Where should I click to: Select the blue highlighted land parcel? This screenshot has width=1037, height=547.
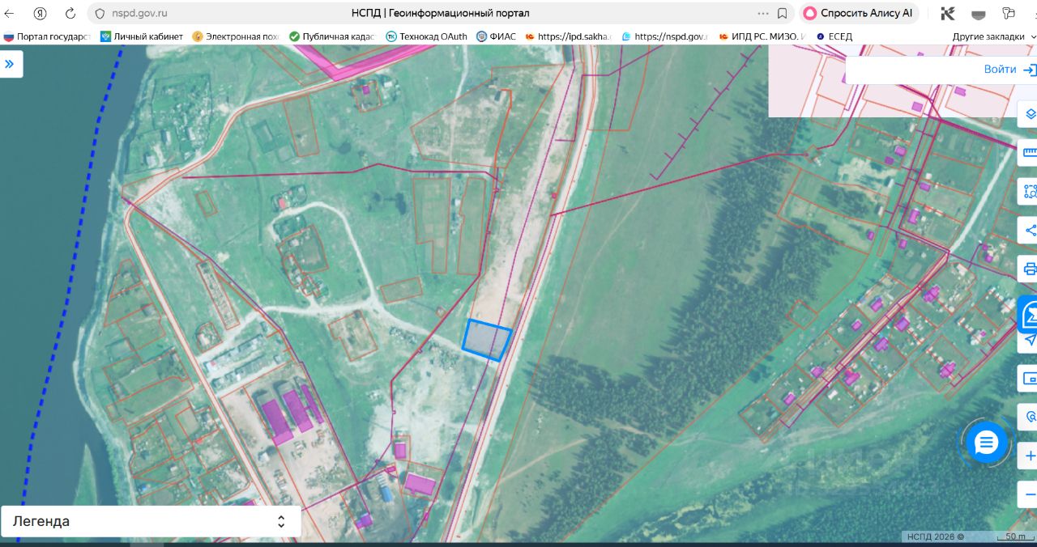[487, 340]
